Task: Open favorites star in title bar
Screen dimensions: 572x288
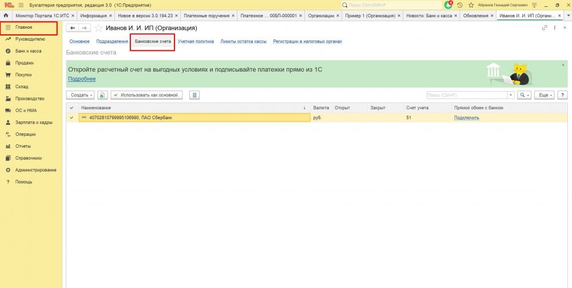Action: 471,5
